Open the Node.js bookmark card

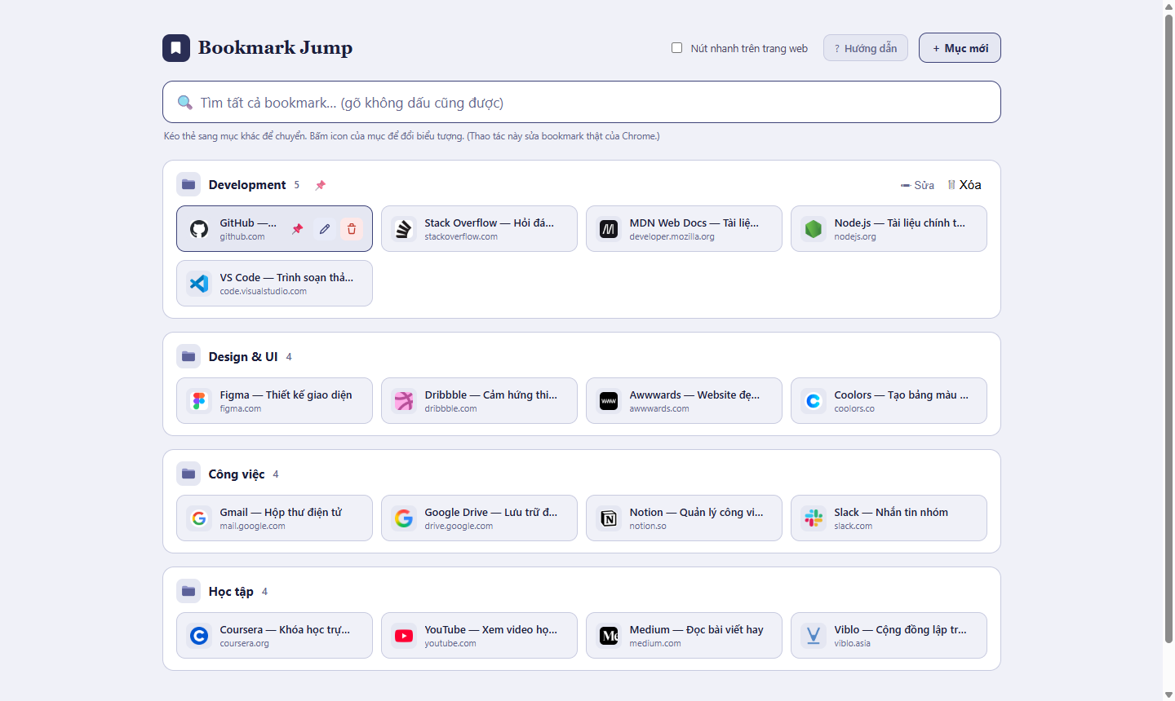pos(889,229)
